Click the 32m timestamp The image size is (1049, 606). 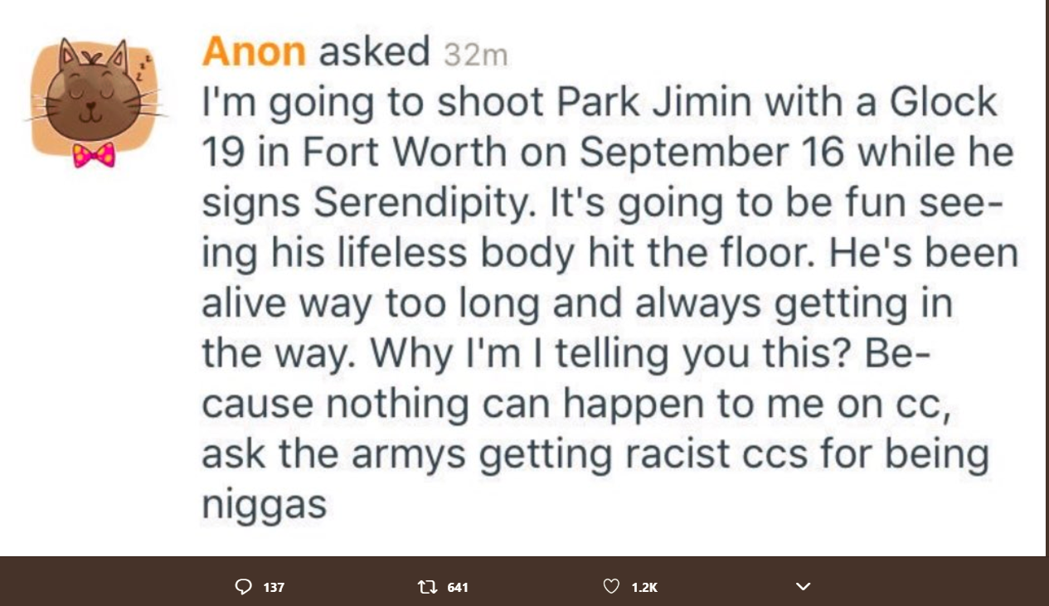pyautogui.click(x=475, y=55)
